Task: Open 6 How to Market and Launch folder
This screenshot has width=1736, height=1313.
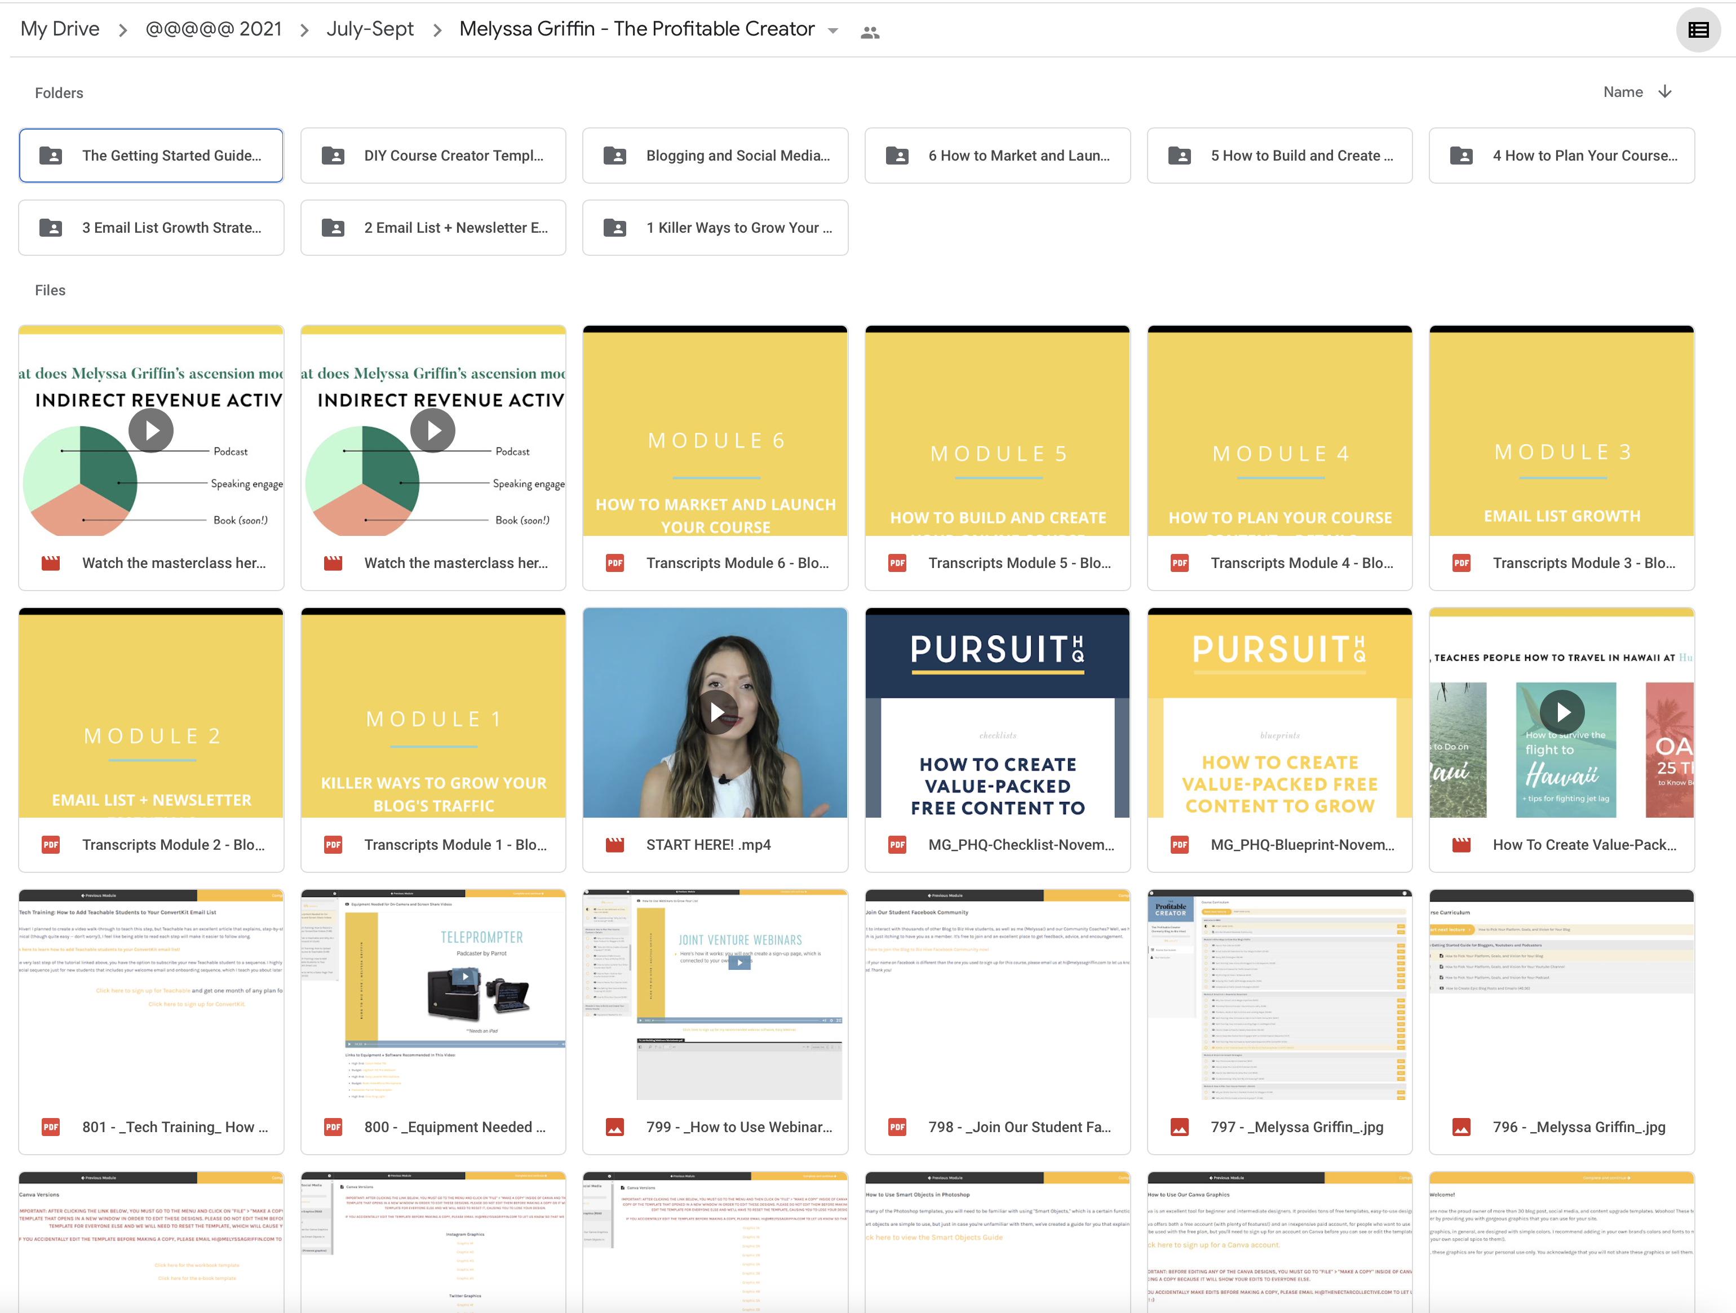Action: coord(998,156)
